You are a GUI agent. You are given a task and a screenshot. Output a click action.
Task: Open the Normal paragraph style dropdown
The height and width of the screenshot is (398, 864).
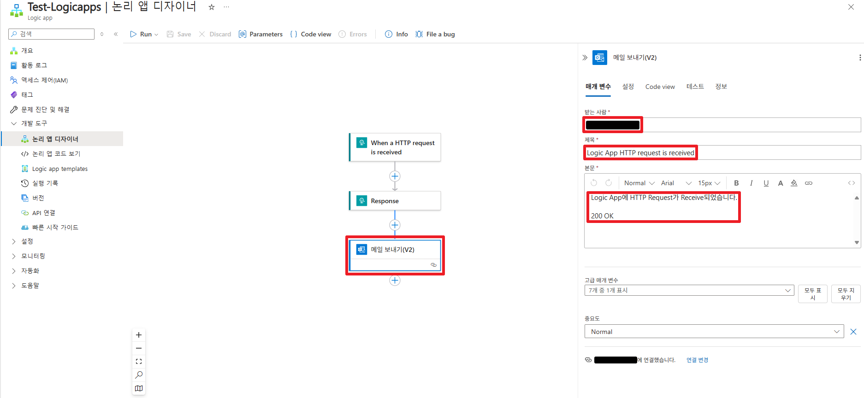coord(639,183)
